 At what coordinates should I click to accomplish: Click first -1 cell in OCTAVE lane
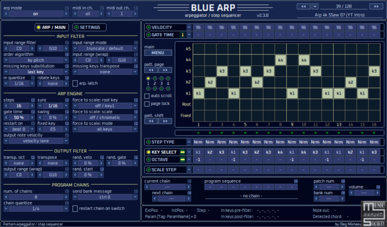point(198,160)
